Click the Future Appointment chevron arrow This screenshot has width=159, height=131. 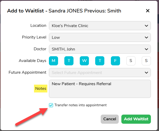pos(146,73)
